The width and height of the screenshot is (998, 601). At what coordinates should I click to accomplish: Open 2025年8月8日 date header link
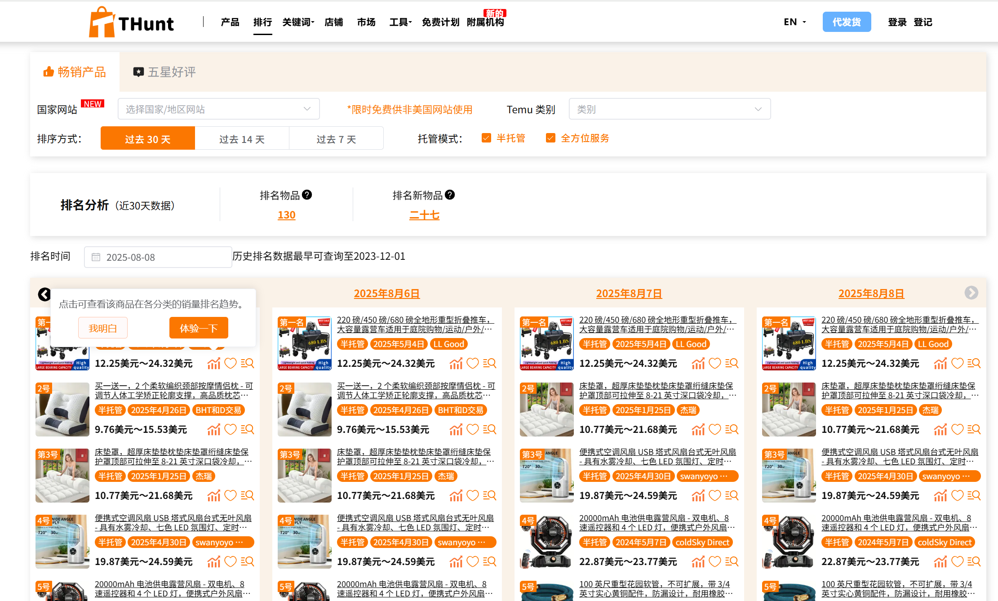871,294
